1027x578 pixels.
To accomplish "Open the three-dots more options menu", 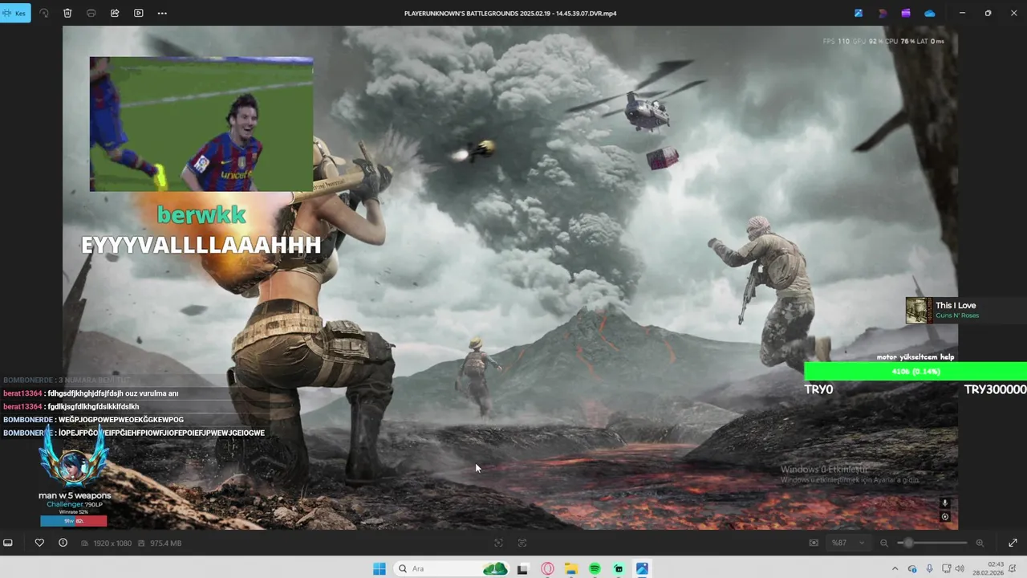I will pos(162,13).
